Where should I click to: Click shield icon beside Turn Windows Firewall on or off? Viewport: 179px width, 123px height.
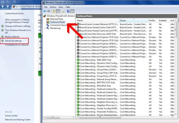click(x=3, y=30)
